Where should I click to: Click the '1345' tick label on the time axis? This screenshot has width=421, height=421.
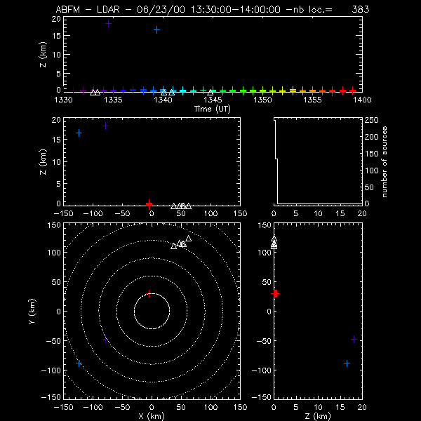pos(213,100)
